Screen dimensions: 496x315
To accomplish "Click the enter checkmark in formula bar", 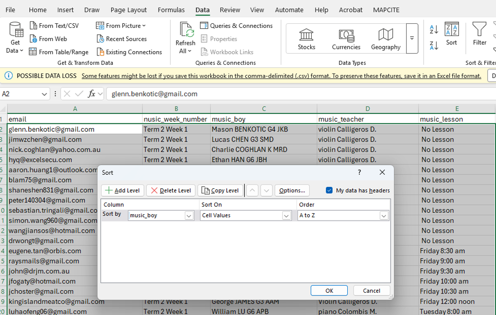I will pos(79,94).
